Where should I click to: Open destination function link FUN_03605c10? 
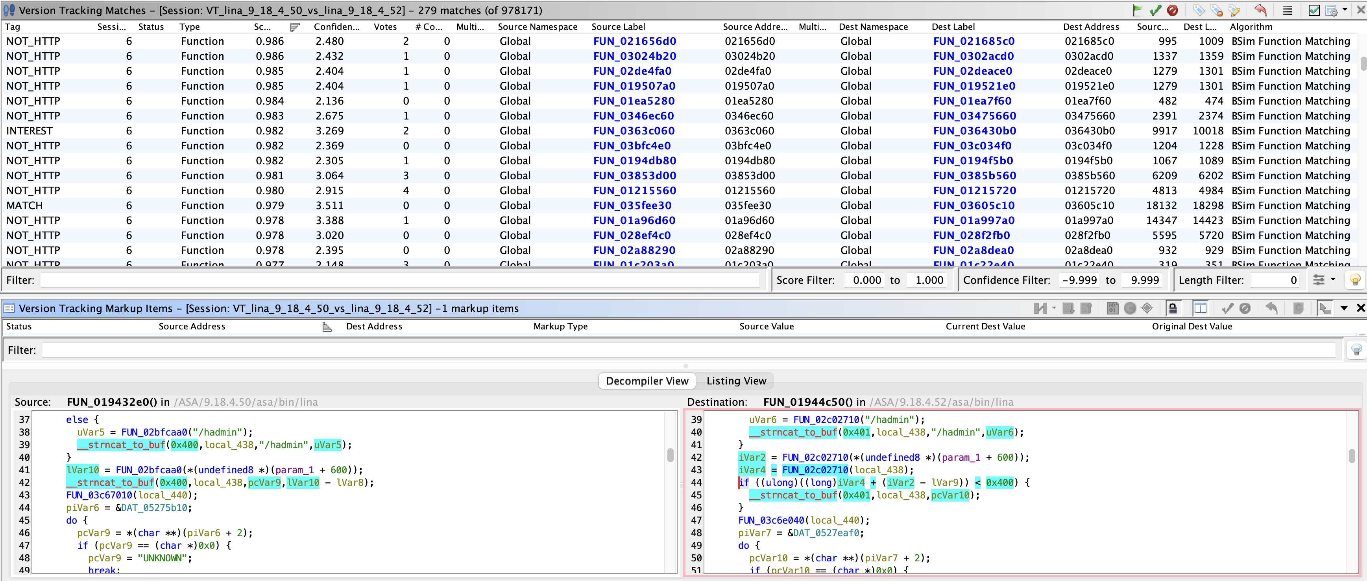click(x=974, y=206)
